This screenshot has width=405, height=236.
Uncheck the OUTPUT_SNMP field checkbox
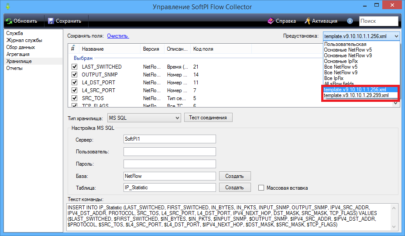point(74,75)
